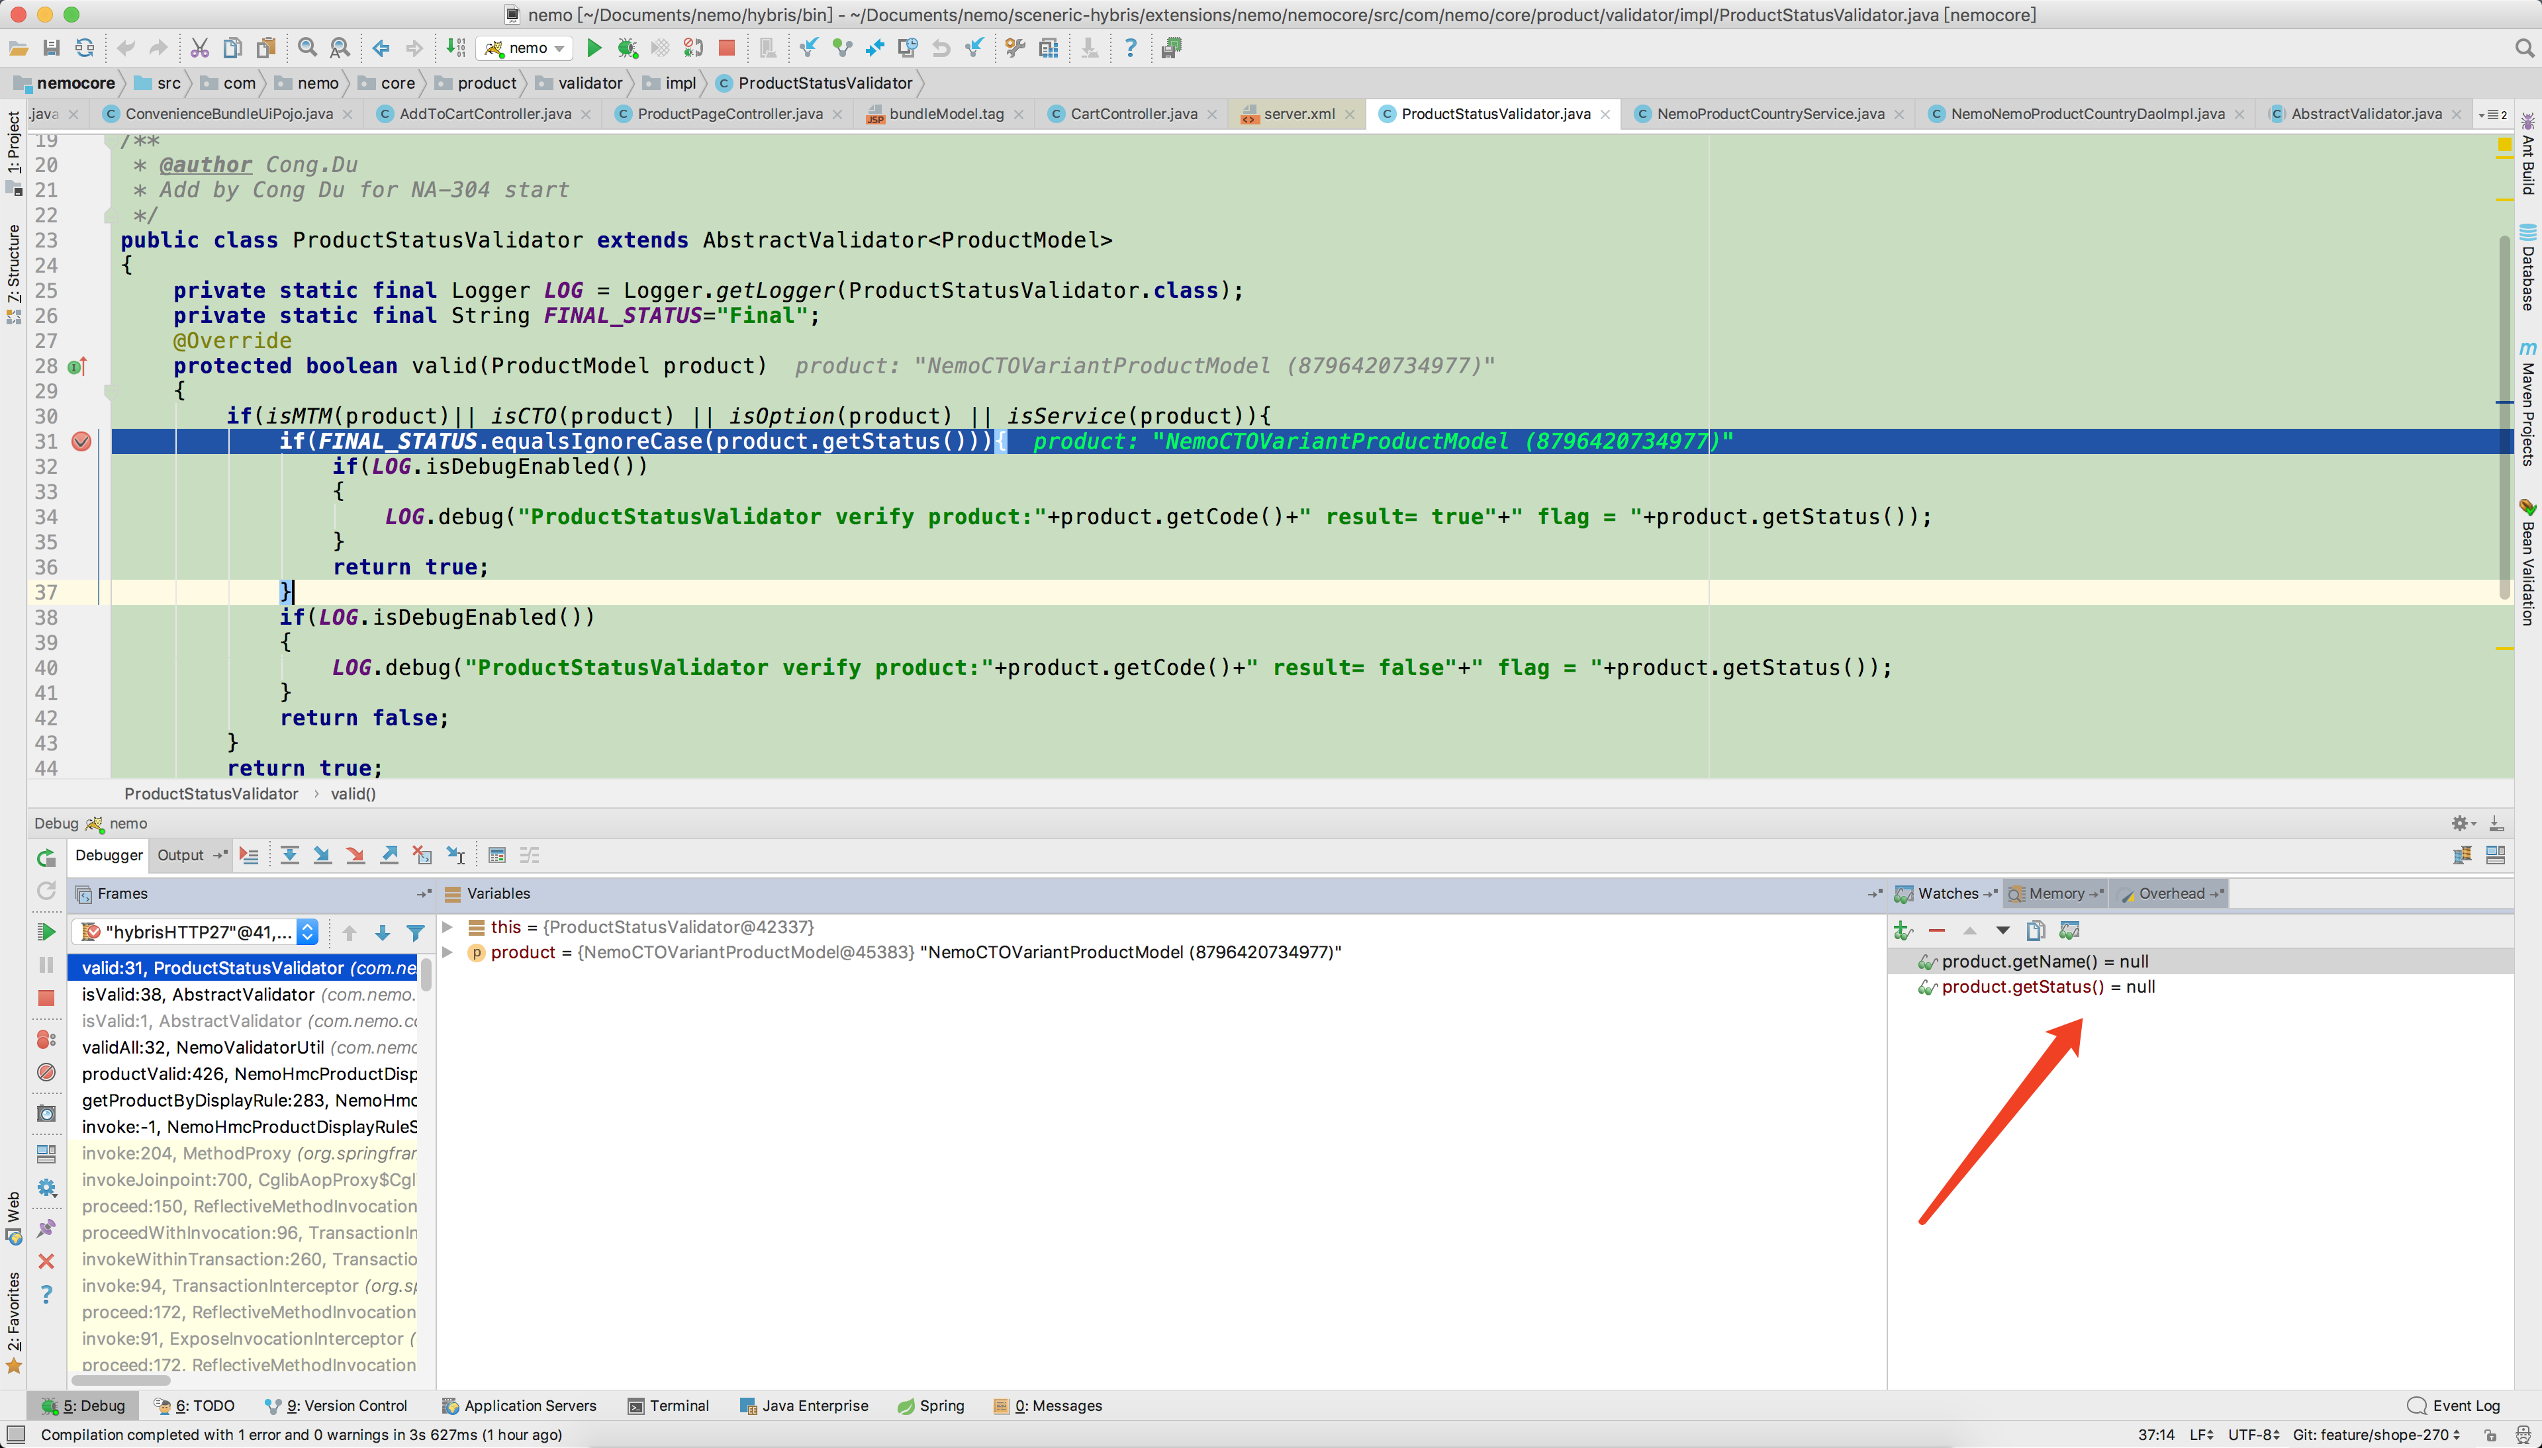Click the red Stop square in main toolbar
The width and height of the screenshot is (2542, 1448).
(727, 48)
